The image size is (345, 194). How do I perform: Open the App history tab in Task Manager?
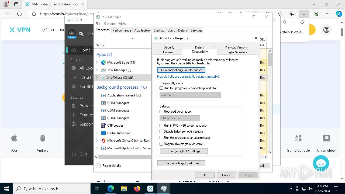click(142, 30)
